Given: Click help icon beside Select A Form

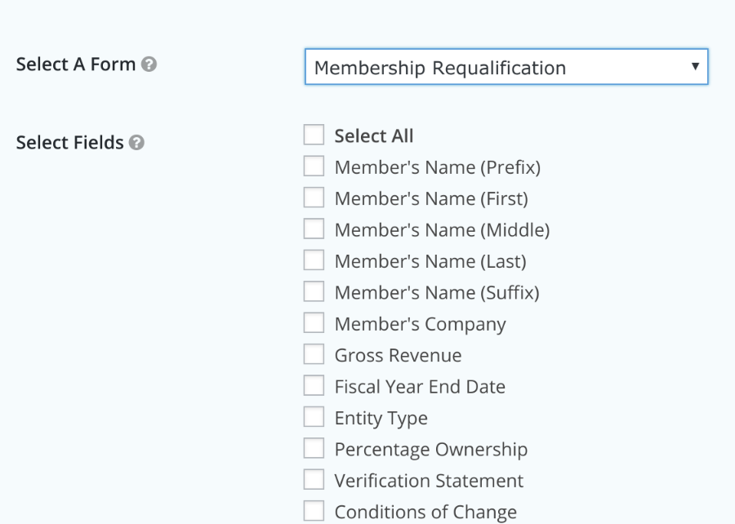Looking at the screenshot, I should tap(149, 64).
